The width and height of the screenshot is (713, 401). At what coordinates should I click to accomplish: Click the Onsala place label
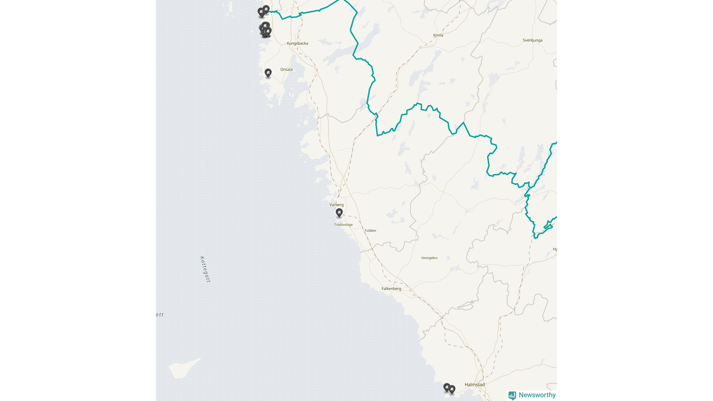click(286, 70)
